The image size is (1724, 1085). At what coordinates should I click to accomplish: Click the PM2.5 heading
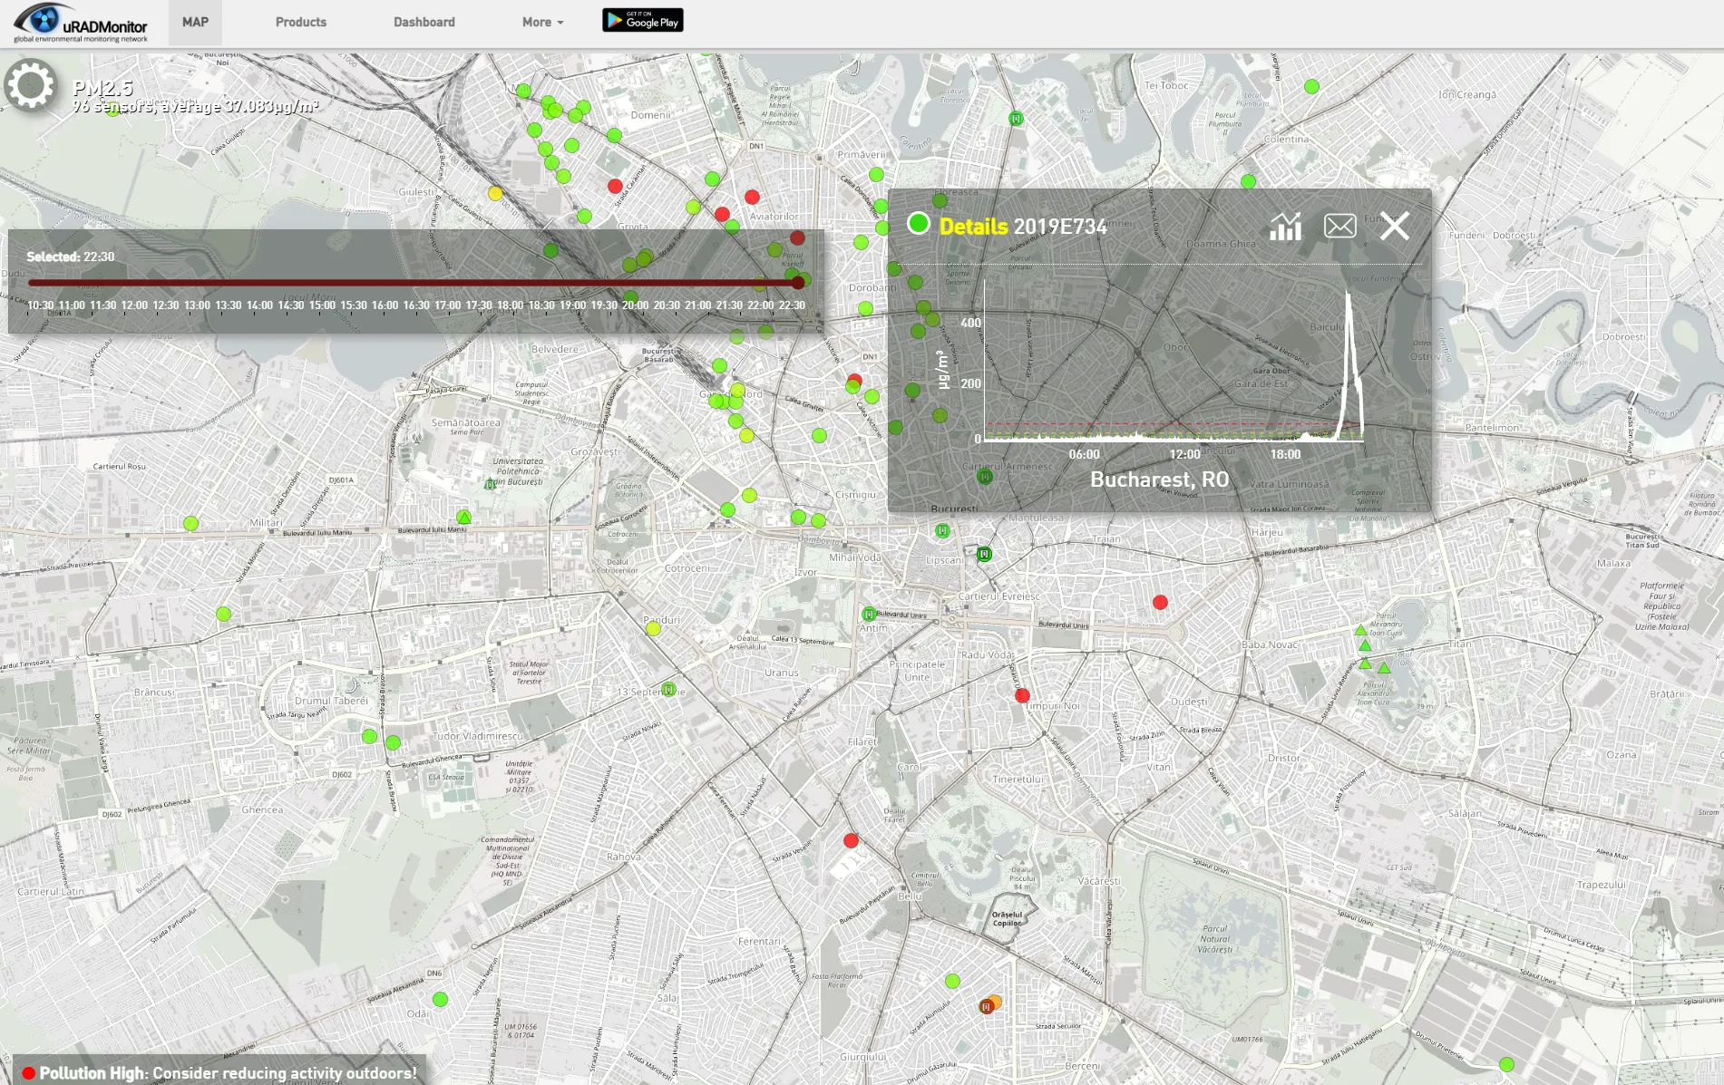pos(102,88)
